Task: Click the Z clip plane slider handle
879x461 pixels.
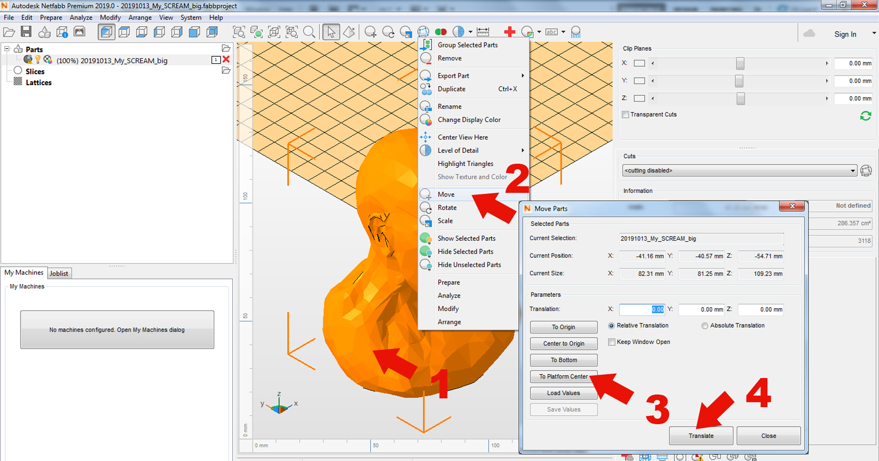Action: [x=740, y=98]
